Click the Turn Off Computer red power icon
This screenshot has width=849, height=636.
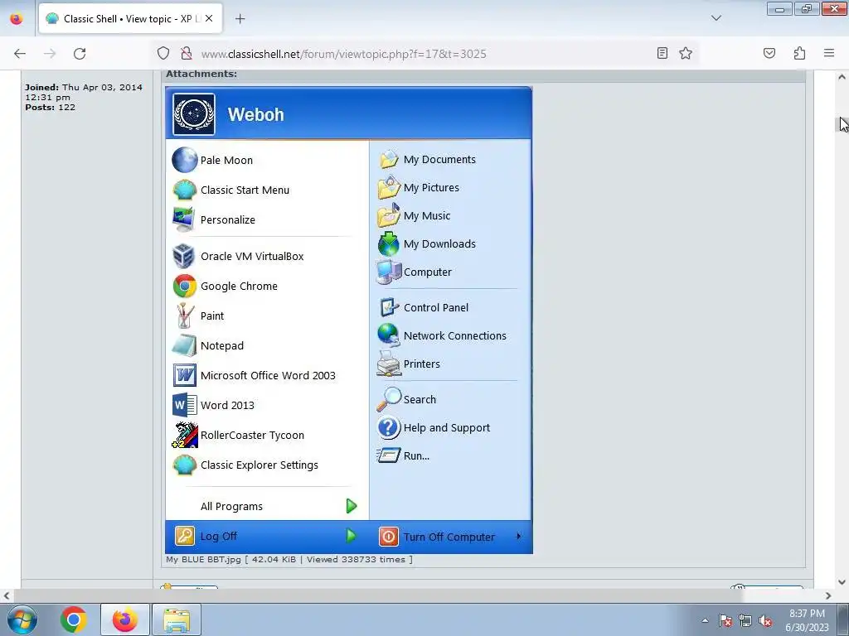(388, 537)
